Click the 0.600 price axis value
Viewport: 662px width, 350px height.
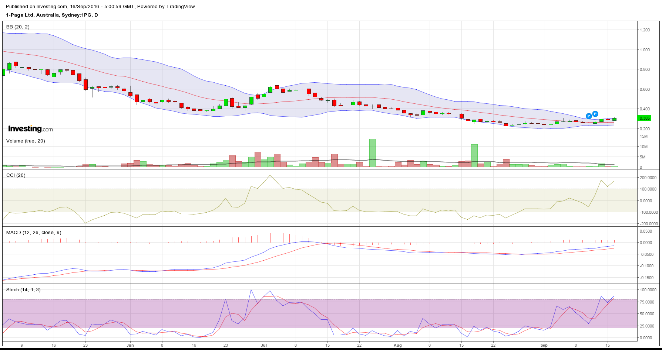click(645, 89)
